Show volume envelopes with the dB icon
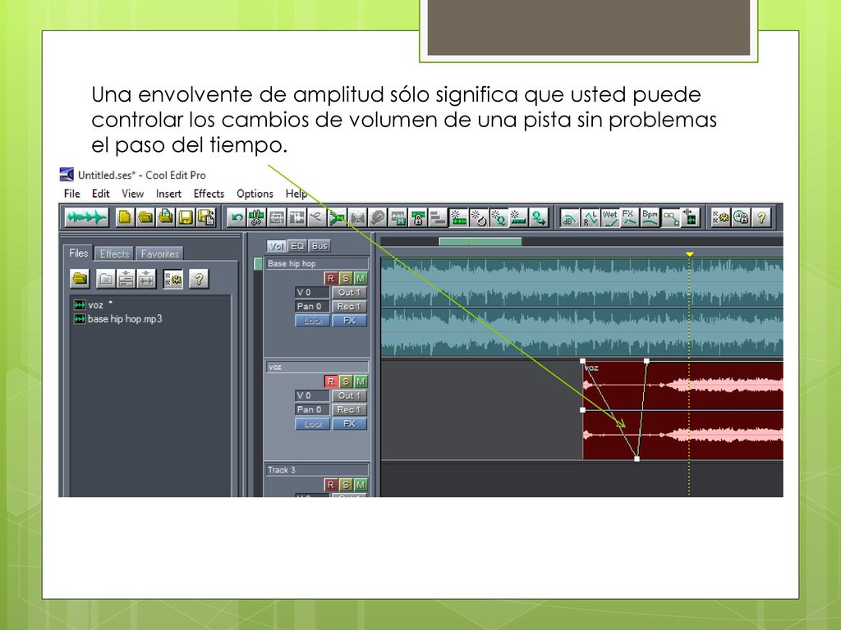 coord(568,217)
